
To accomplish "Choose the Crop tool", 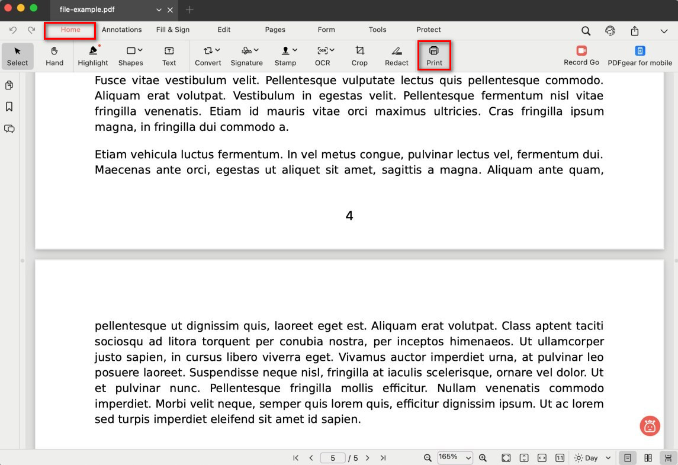I will coord(359,55).
